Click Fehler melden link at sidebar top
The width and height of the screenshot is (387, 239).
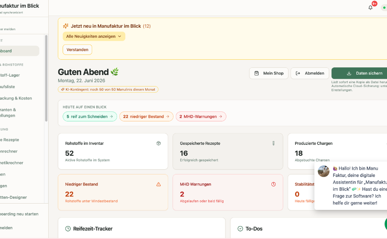coord(8,29)
